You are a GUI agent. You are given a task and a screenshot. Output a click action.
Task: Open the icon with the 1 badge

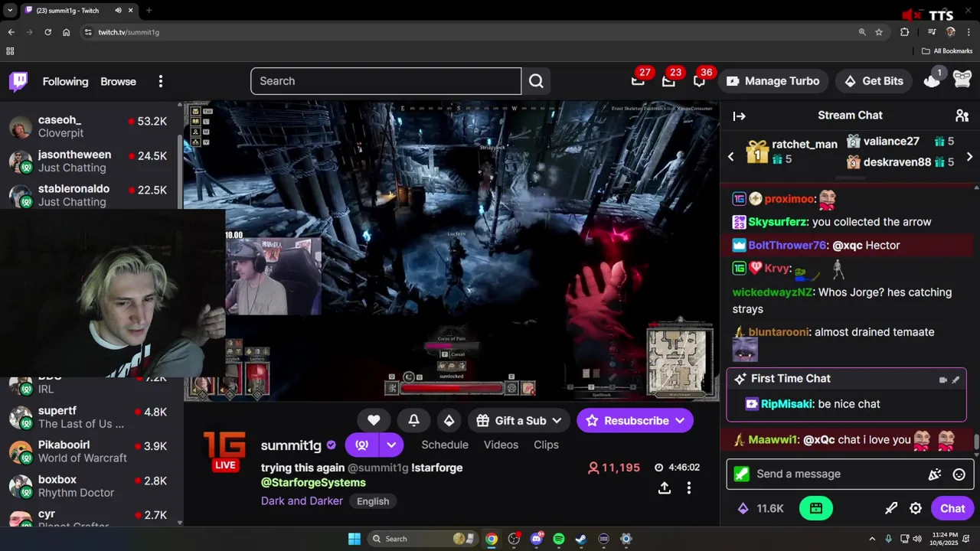932,81
